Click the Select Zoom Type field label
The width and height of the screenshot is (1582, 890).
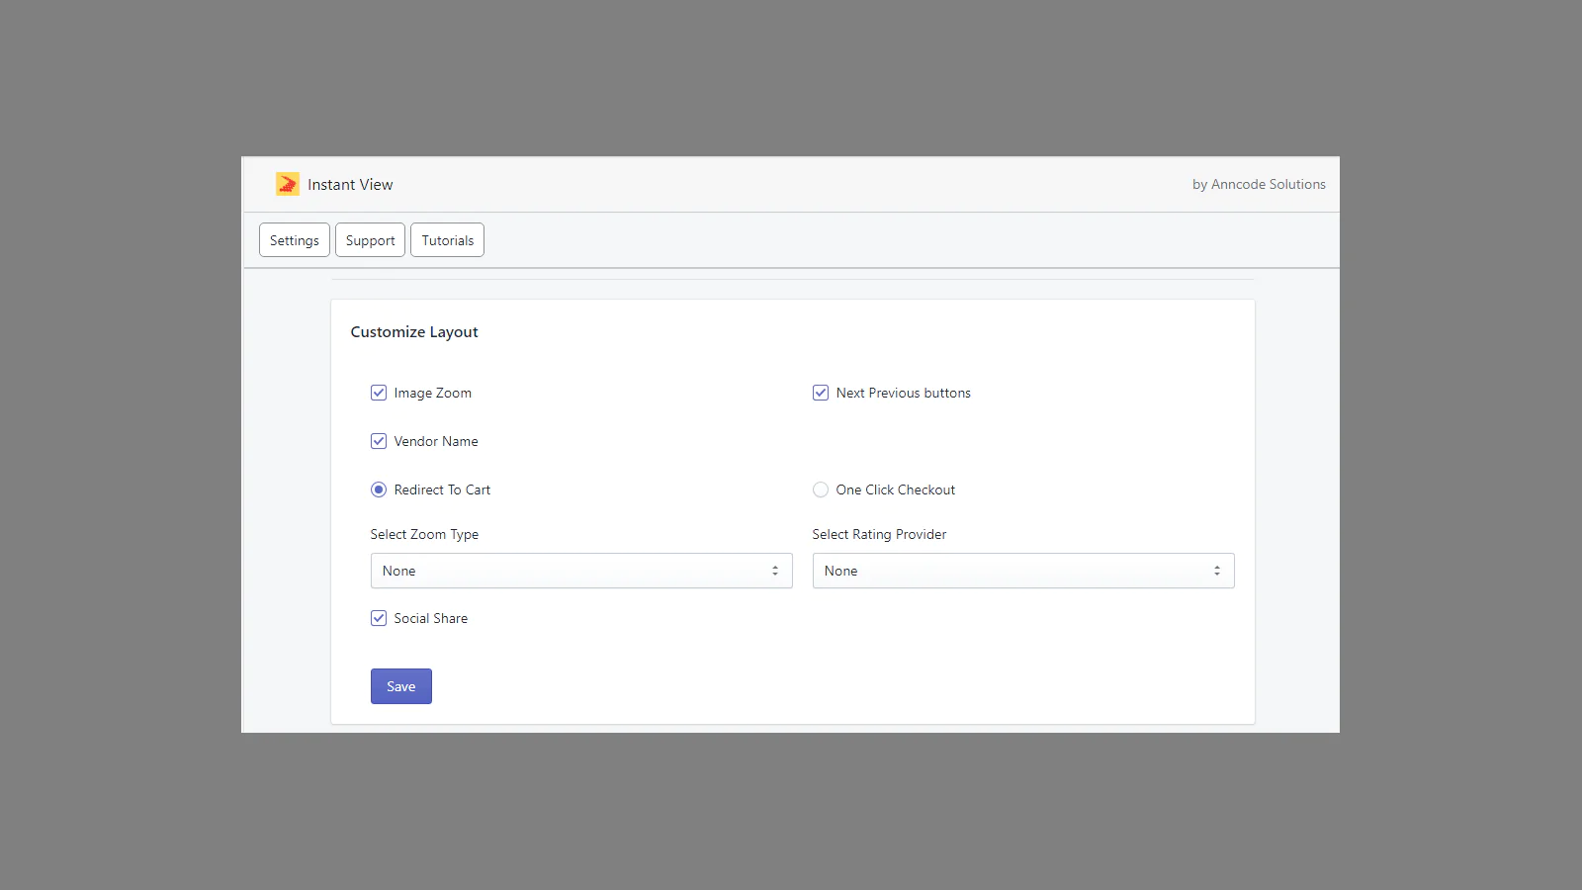424,534
